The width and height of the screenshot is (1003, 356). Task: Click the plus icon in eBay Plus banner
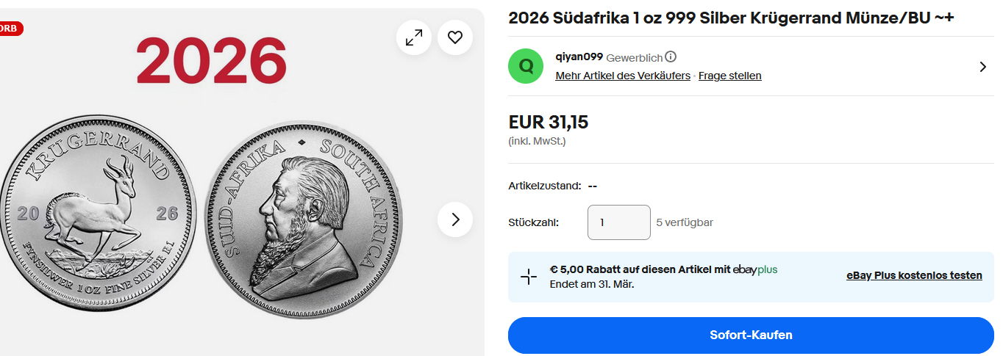[529, 277]
